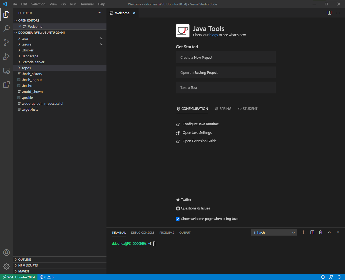
Task: Open the terminal selector dropdown 1: bash
Action: (274, 233)
